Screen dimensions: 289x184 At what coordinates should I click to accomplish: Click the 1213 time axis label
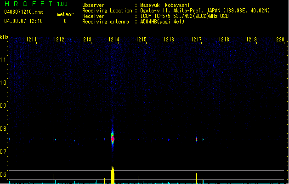tap(86, 40)
